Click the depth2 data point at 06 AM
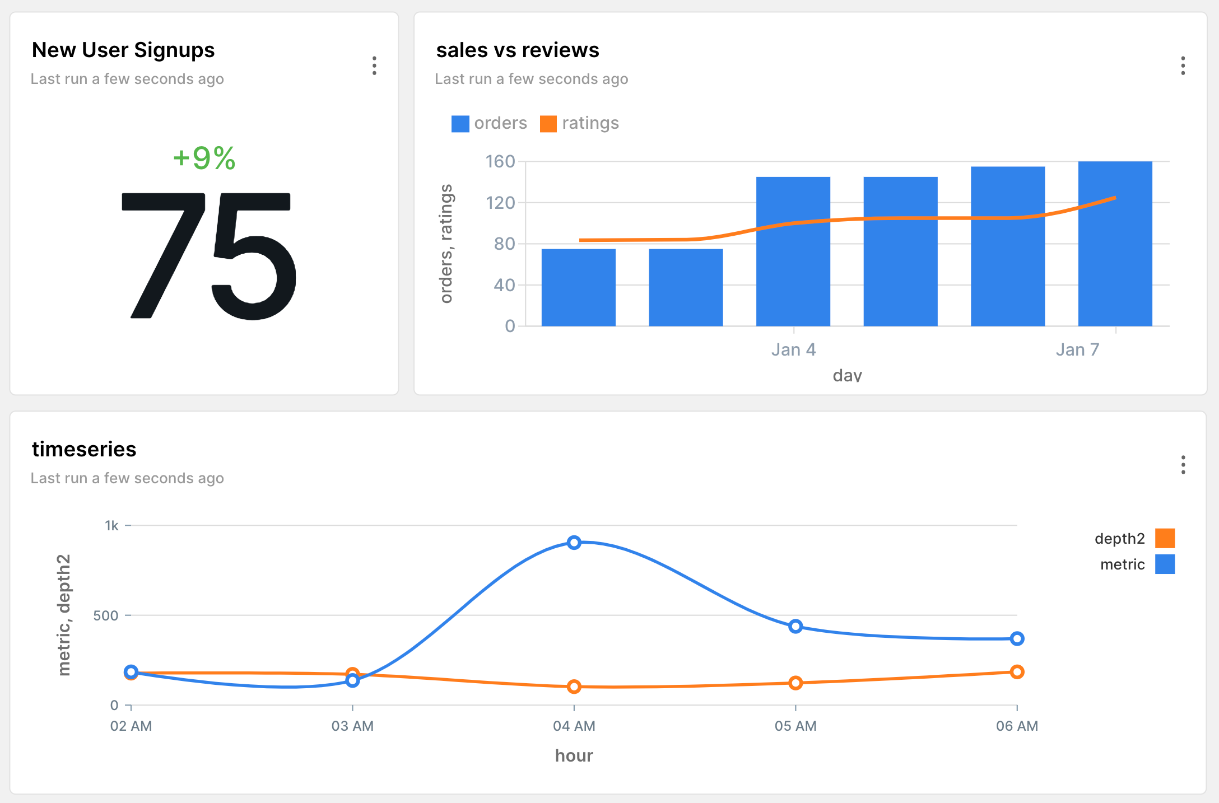The width and height of the screenshot is (1219, 803). coord(1017,671)
